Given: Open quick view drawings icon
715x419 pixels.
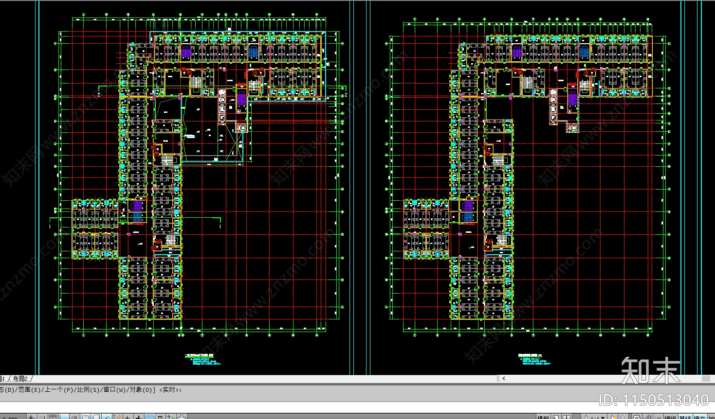Looking at the screenshot, I should point(567,416).
